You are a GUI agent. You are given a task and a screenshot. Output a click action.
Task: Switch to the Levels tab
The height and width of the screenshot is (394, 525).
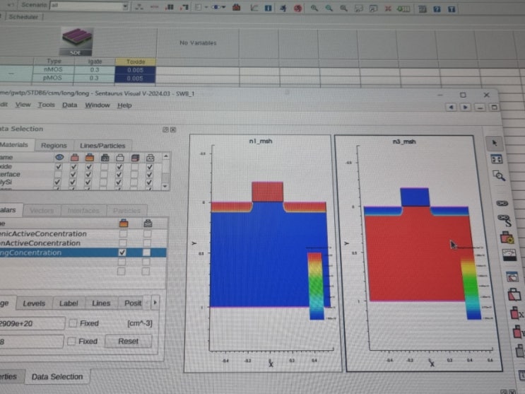pyautogui.click(x=34, y=303)
